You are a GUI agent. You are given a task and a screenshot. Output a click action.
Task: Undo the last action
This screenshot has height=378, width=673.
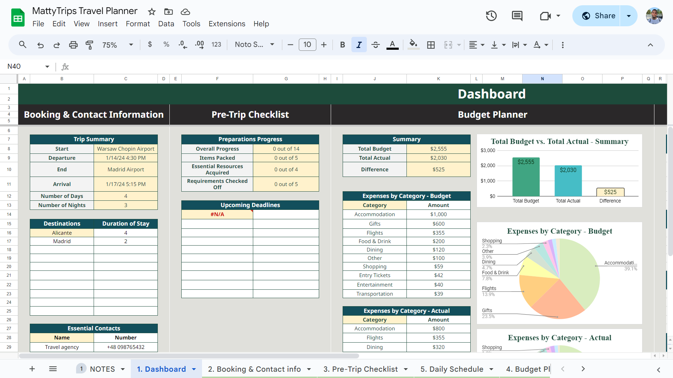tap(40, 45)
